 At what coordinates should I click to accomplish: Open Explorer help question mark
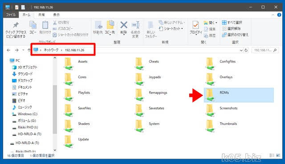coord(279,15)
